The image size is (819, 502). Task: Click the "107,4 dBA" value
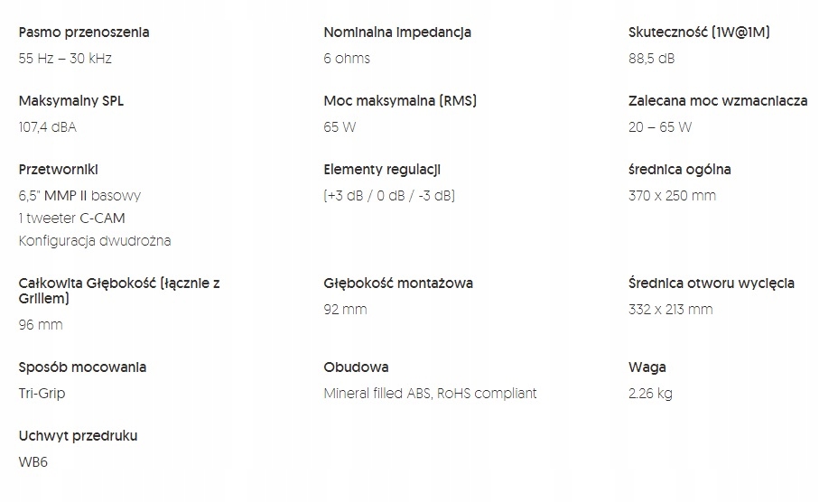(48, 127)
